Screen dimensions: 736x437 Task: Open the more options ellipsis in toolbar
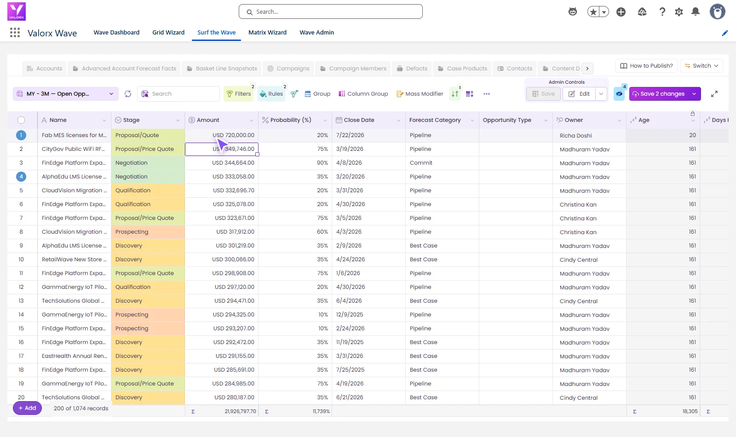(487, 94)
